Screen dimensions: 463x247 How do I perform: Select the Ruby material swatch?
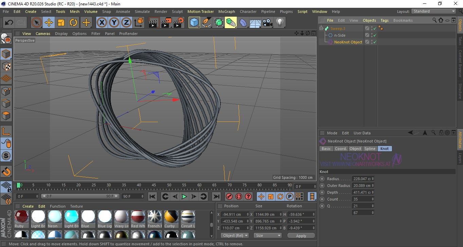point(21,217)
